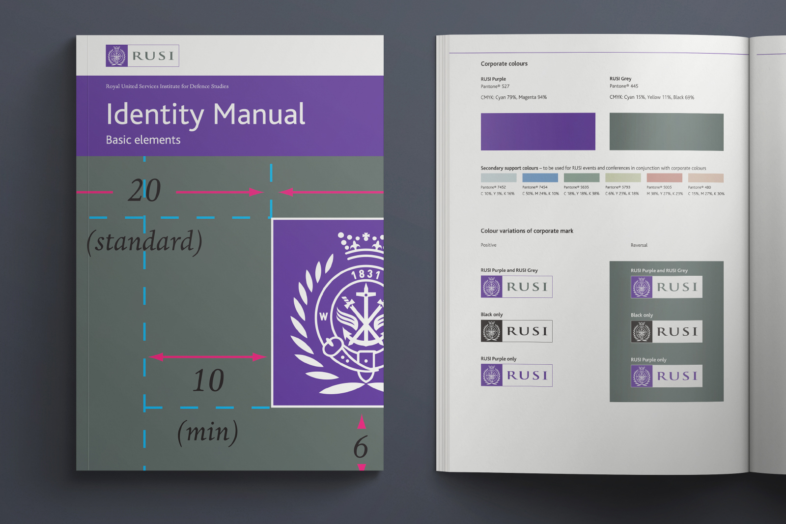Select the reversal Black only RUSI logo
The height and width of the screenshot is (524, 786).
point(667,331)
